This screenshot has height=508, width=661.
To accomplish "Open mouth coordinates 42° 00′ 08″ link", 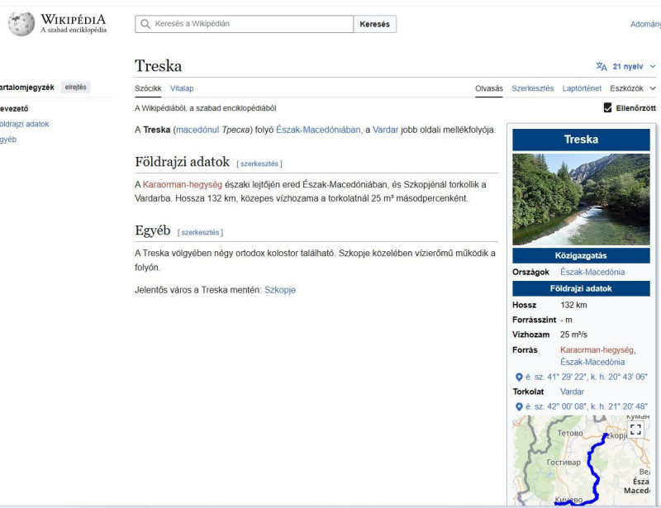I will pos(587,406).
